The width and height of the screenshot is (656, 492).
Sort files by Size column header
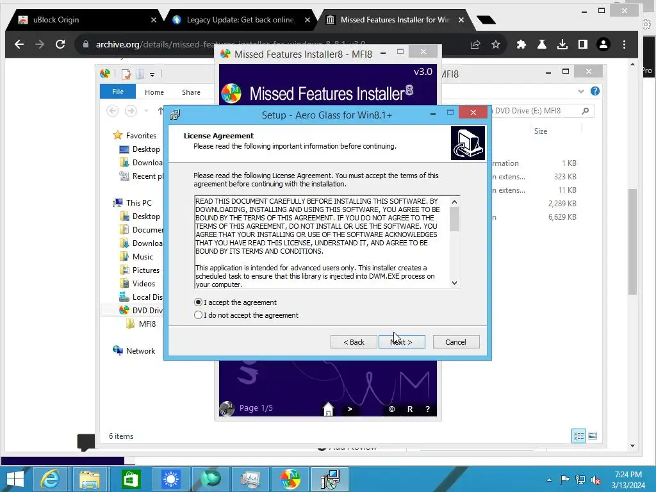pyautogui.click(x=541, y=131)
